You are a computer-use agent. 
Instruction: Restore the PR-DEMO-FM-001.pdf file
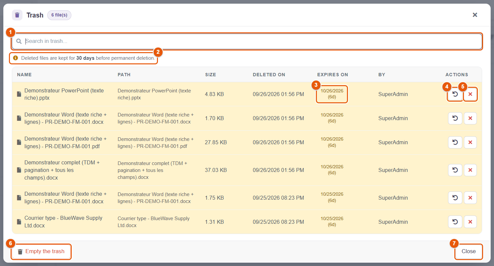coord(455,142)
